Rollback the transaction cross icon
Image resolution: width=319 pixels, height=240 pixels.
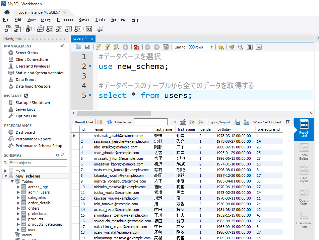[x=157, y=47]
